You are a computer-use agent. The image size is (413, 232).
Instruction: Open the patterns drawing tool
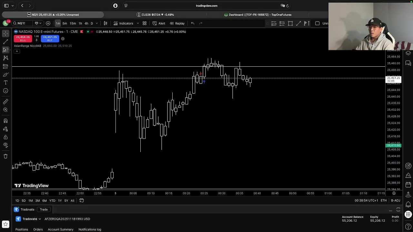point(5,58)
